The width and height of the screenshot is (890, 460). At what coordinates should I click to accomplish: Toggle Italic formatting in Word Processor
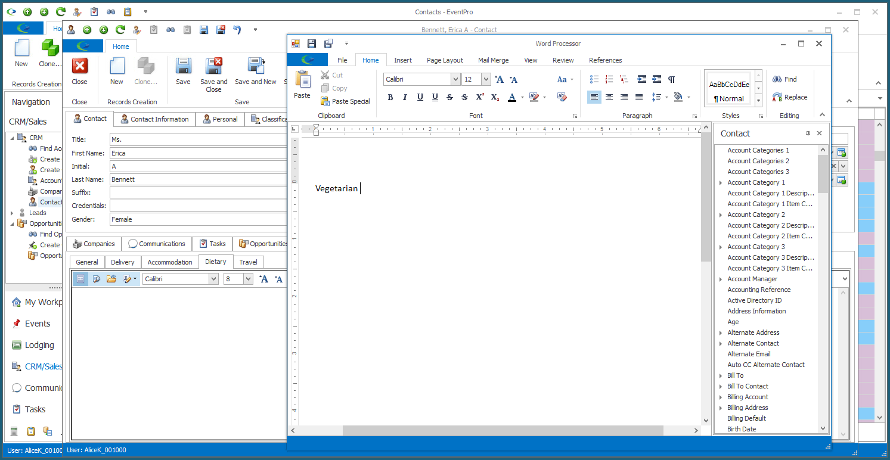pyautogui.click(x=405, y=97)
